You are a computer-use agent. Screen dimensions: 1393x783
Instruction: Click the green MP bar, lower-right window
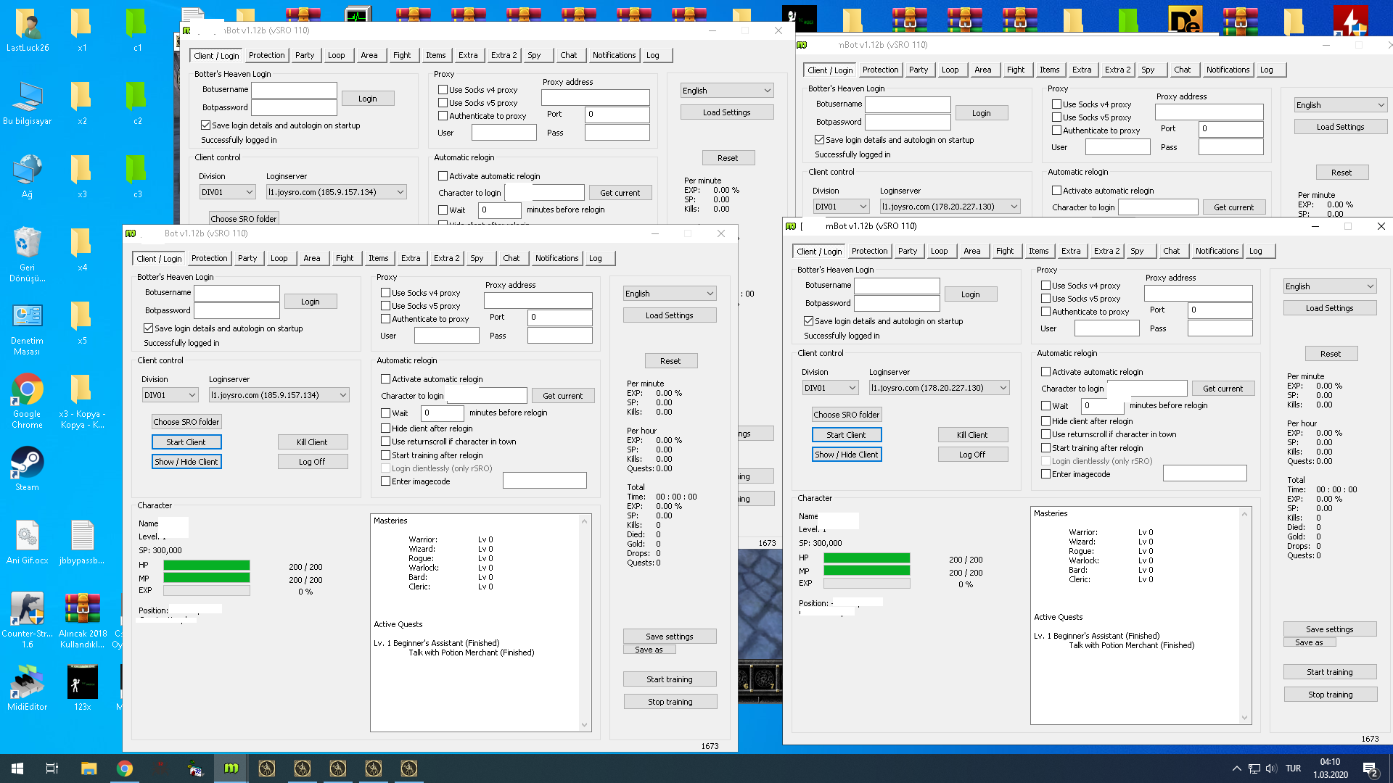[867, 571]
